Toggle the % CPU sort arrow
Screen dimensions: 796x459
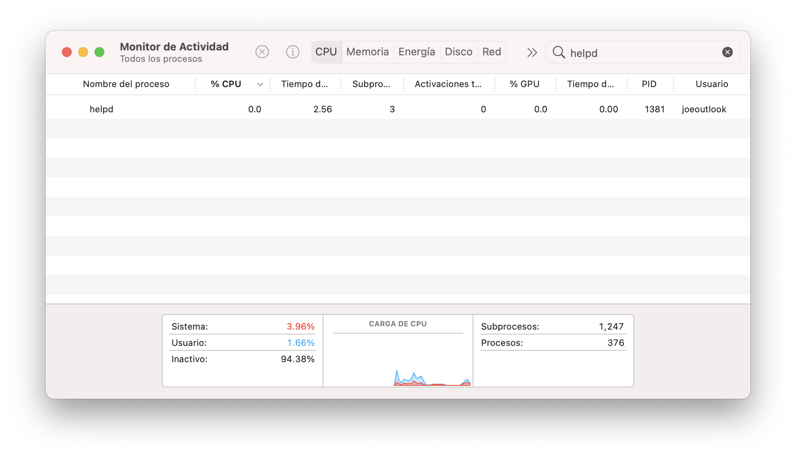click(260, 84)
